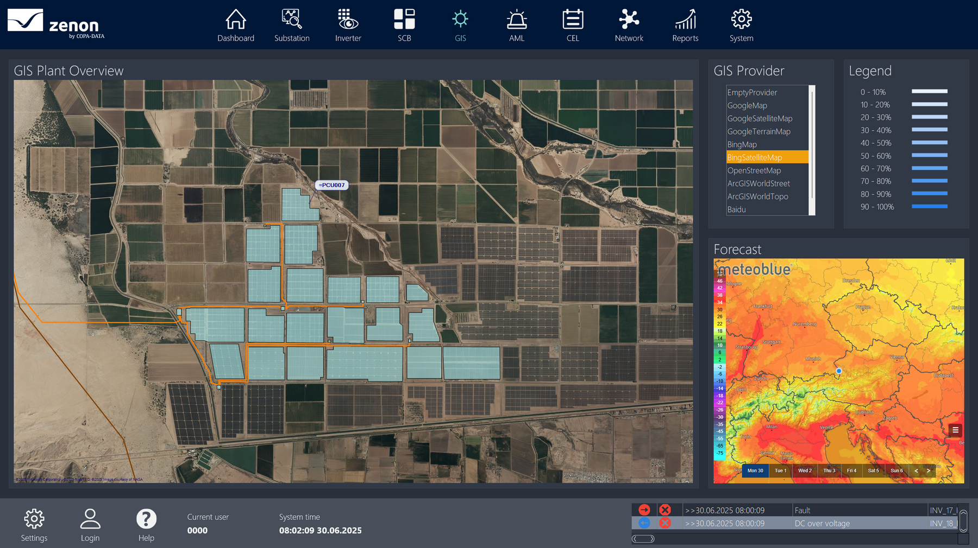Screen dimensions: 978x548
Task: Show the Network topology screen
Action: (629, 26)
